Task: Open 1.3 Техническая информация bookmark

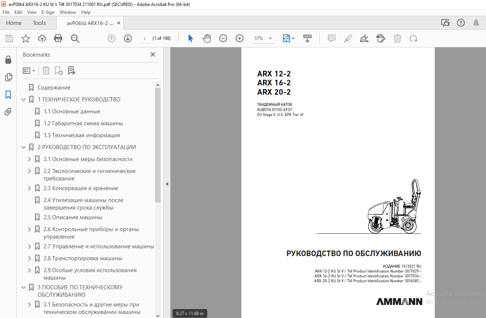Action: [82, 135]
